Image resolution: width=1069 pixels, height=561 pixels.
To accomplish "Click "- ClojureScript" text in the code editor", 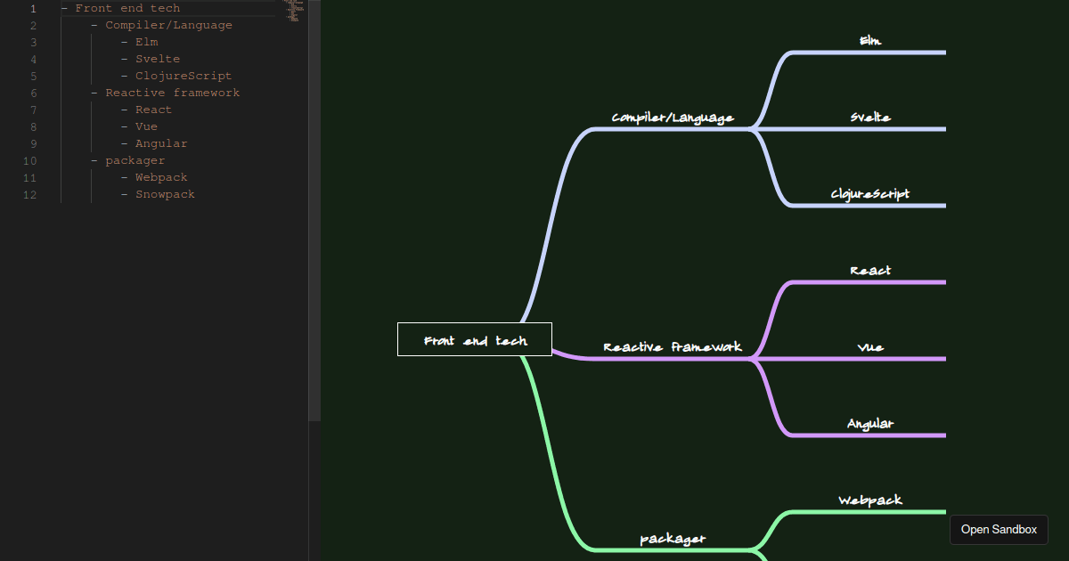I will [183, 76].
